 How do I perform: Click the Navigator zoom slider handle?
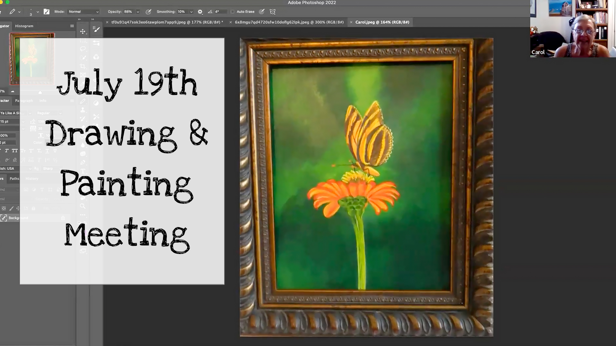point(40,92)
